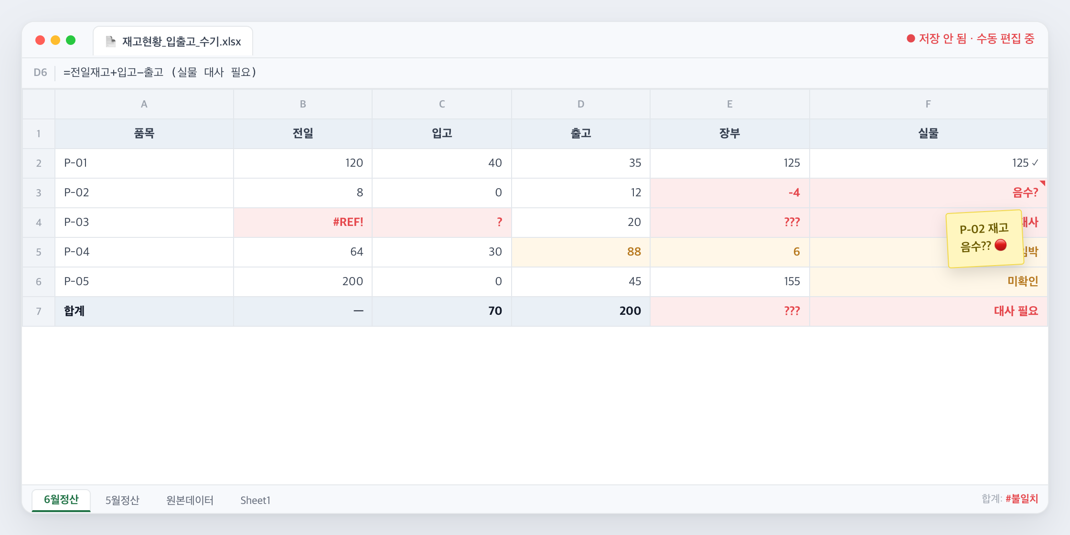Select column header E
This screenshot has height=535, width=1070.
pyautogui.click(x=729, y=104)
